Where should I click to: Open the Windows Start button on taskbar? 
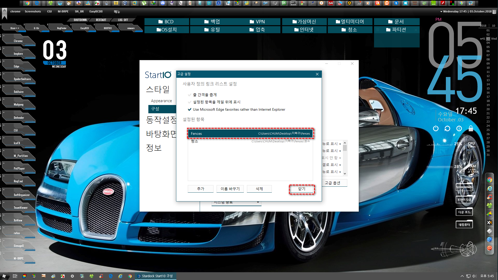pos(4,276)
